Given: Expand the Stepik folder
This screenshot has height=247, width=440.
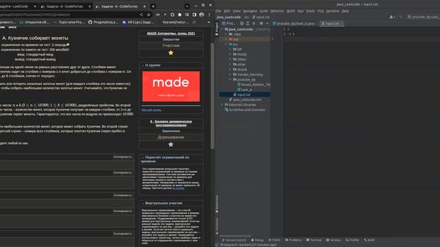Looking at the screenshot, I should tap(230, 69).
